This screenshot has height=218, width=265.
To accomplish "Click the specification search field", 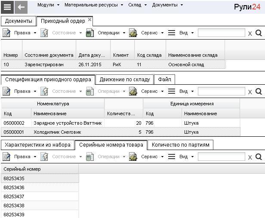I will pos(222,91).
